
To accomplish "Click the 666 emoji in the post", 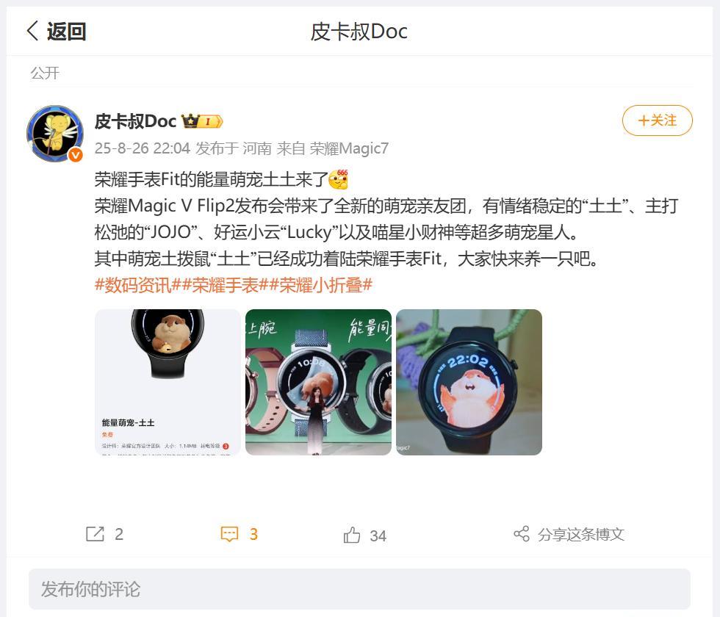I will coord(339,179).
